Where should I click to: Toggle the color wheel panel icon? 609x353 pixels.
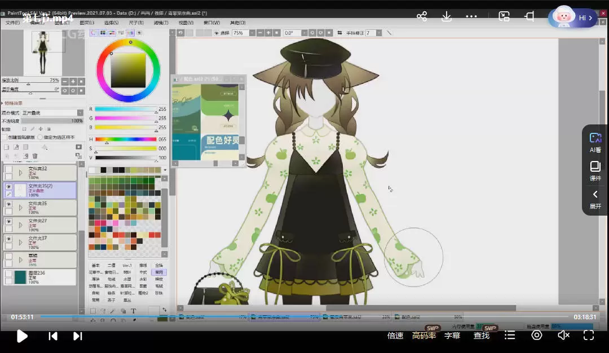[x=93, y=33]
